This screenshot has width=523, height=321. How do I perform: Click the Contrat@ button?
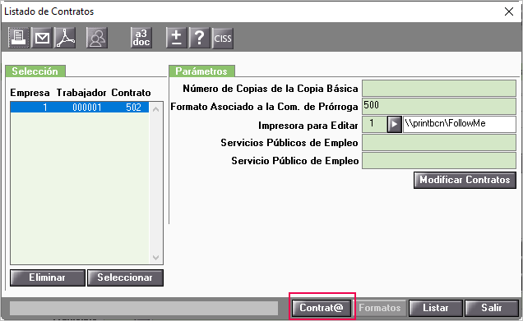pyautogui.click(x=322, y=308)
